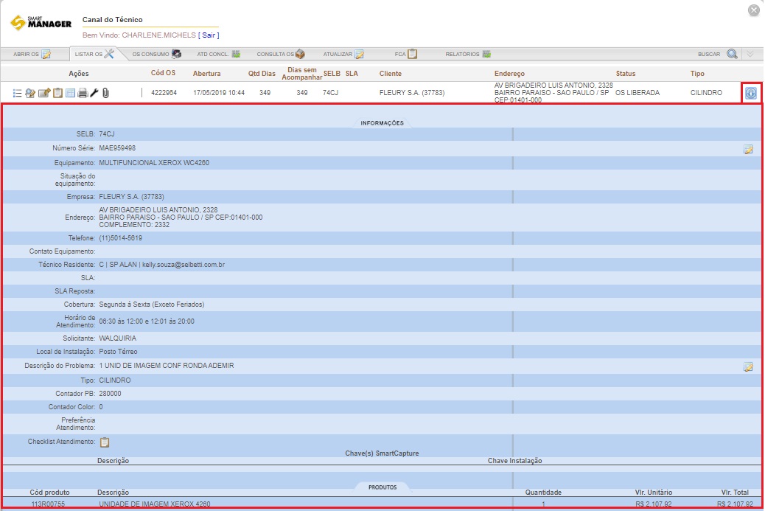765x511 pixels.
Task: Toggle the blue info icon for order 4222964
Action: (751, 93)
